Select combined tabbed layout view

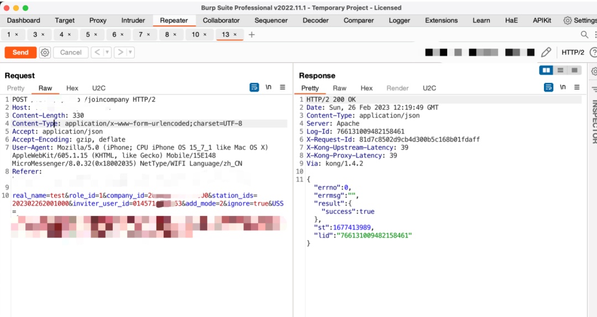[x=574, y=70]
